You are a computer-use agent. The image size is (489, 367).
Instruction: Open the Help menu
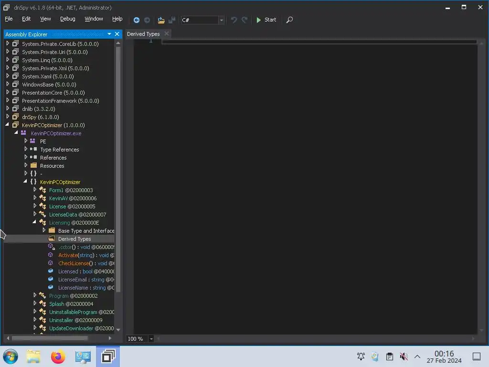point(117,19)
